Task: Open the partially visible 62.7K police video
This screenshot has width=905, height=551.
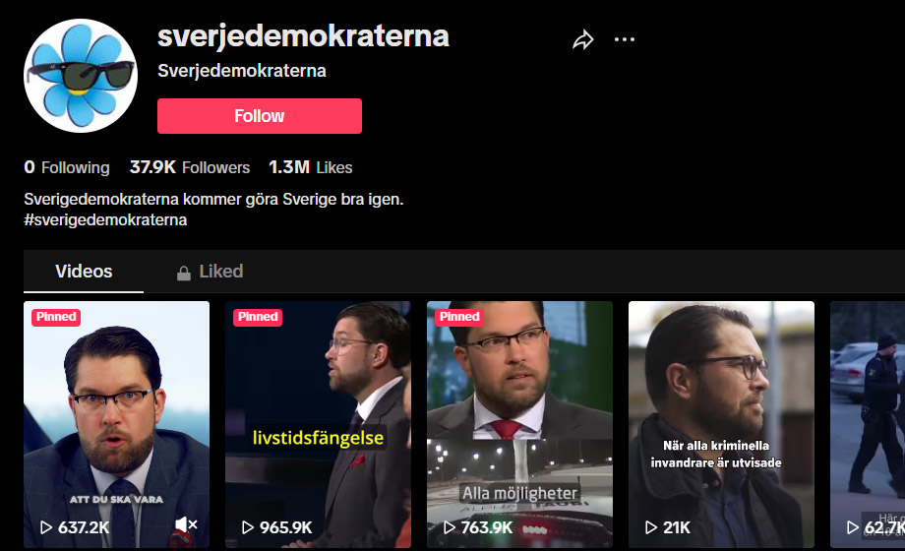Action: (x=868, y=424)
